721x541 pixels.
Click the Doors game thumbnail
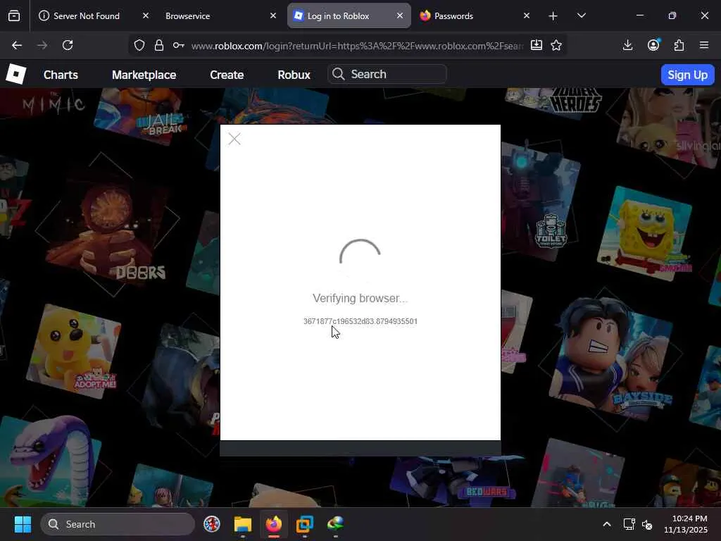click(108, 224)
